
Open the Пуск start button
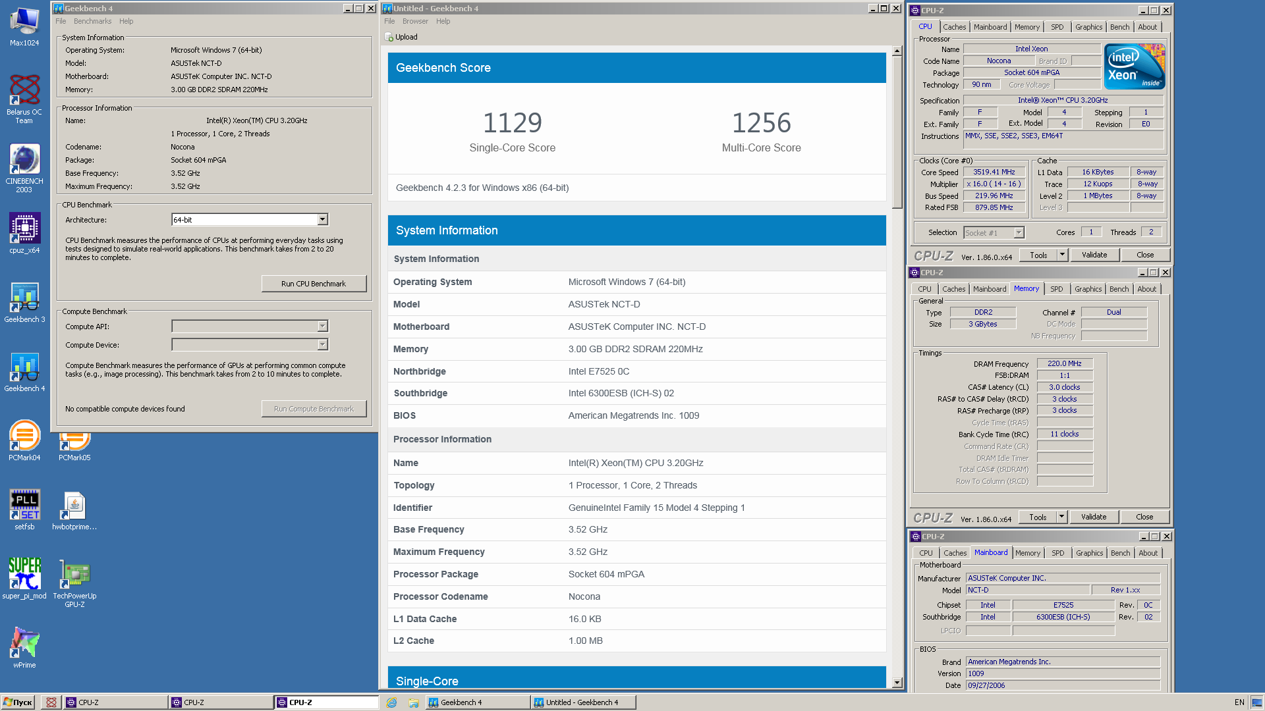18,702
